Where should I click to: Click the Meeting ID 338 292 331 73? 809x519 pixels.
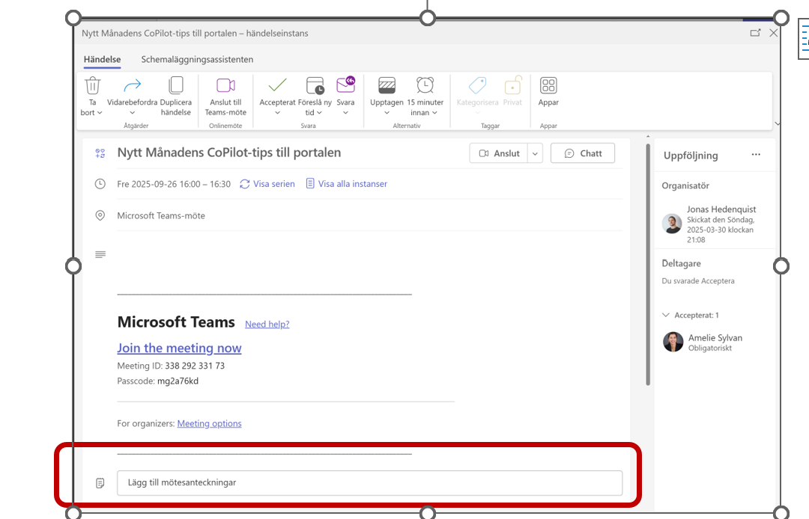click(x=171, y=366)
